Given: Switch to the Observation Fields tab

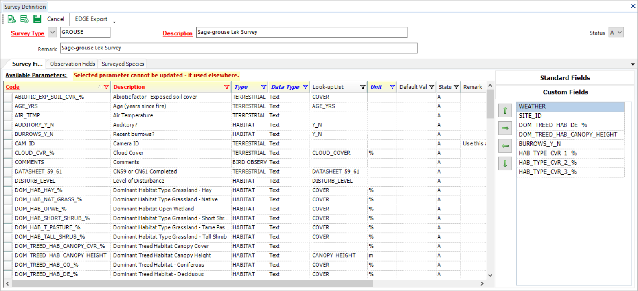Looking at the screenshot, I should coord(72,64).
